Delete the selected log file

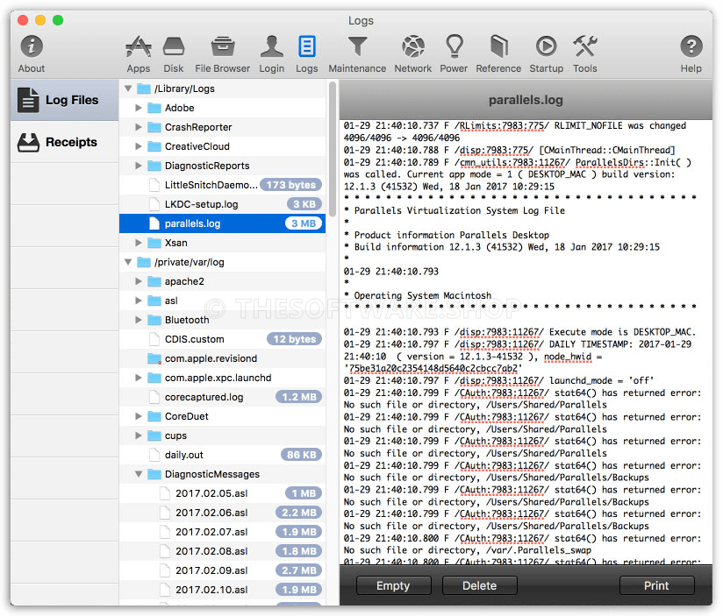click(x=479, y=585)
